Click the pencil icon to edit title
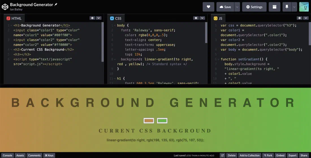The width and height of the screenshot is (311, 158). point(56,5)
